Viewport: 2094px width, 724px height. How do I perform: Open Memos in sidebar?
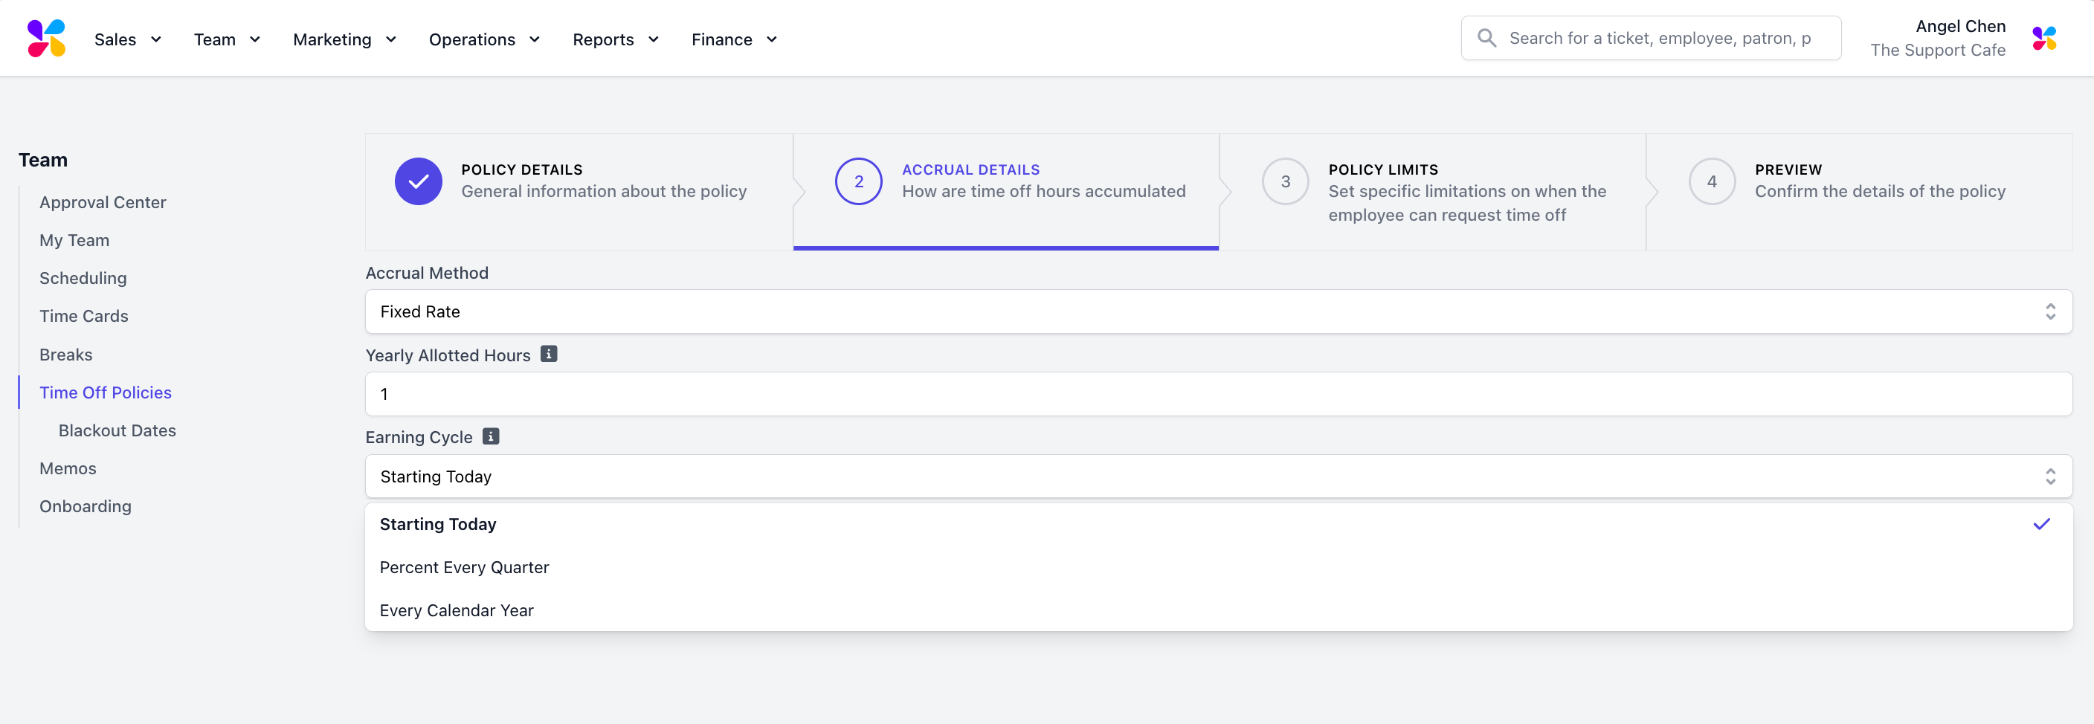(68, 469)
